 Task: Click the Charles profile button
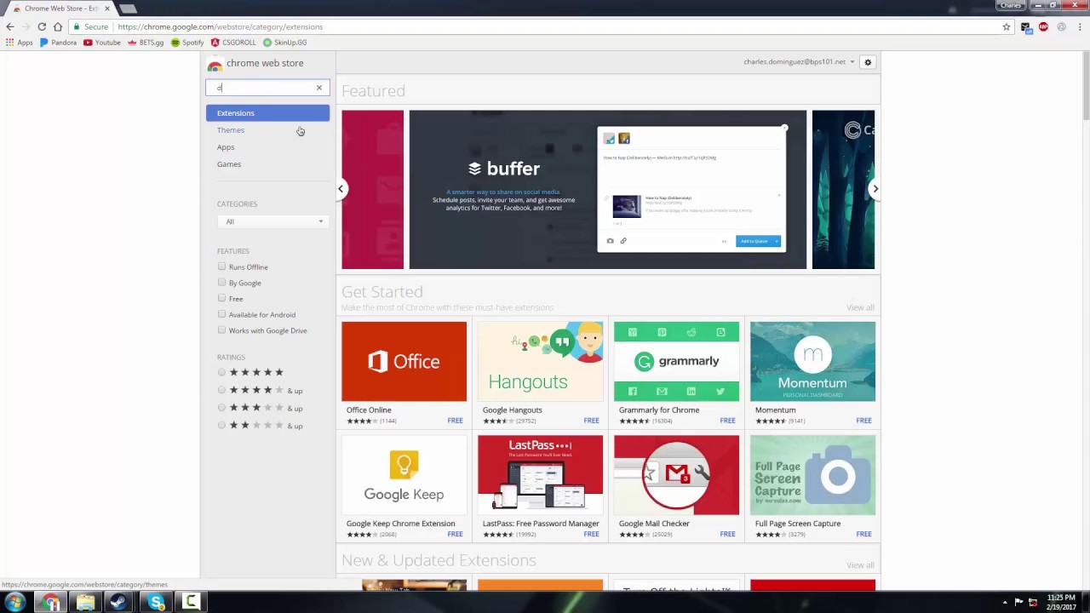click(x=1011, y=5)
